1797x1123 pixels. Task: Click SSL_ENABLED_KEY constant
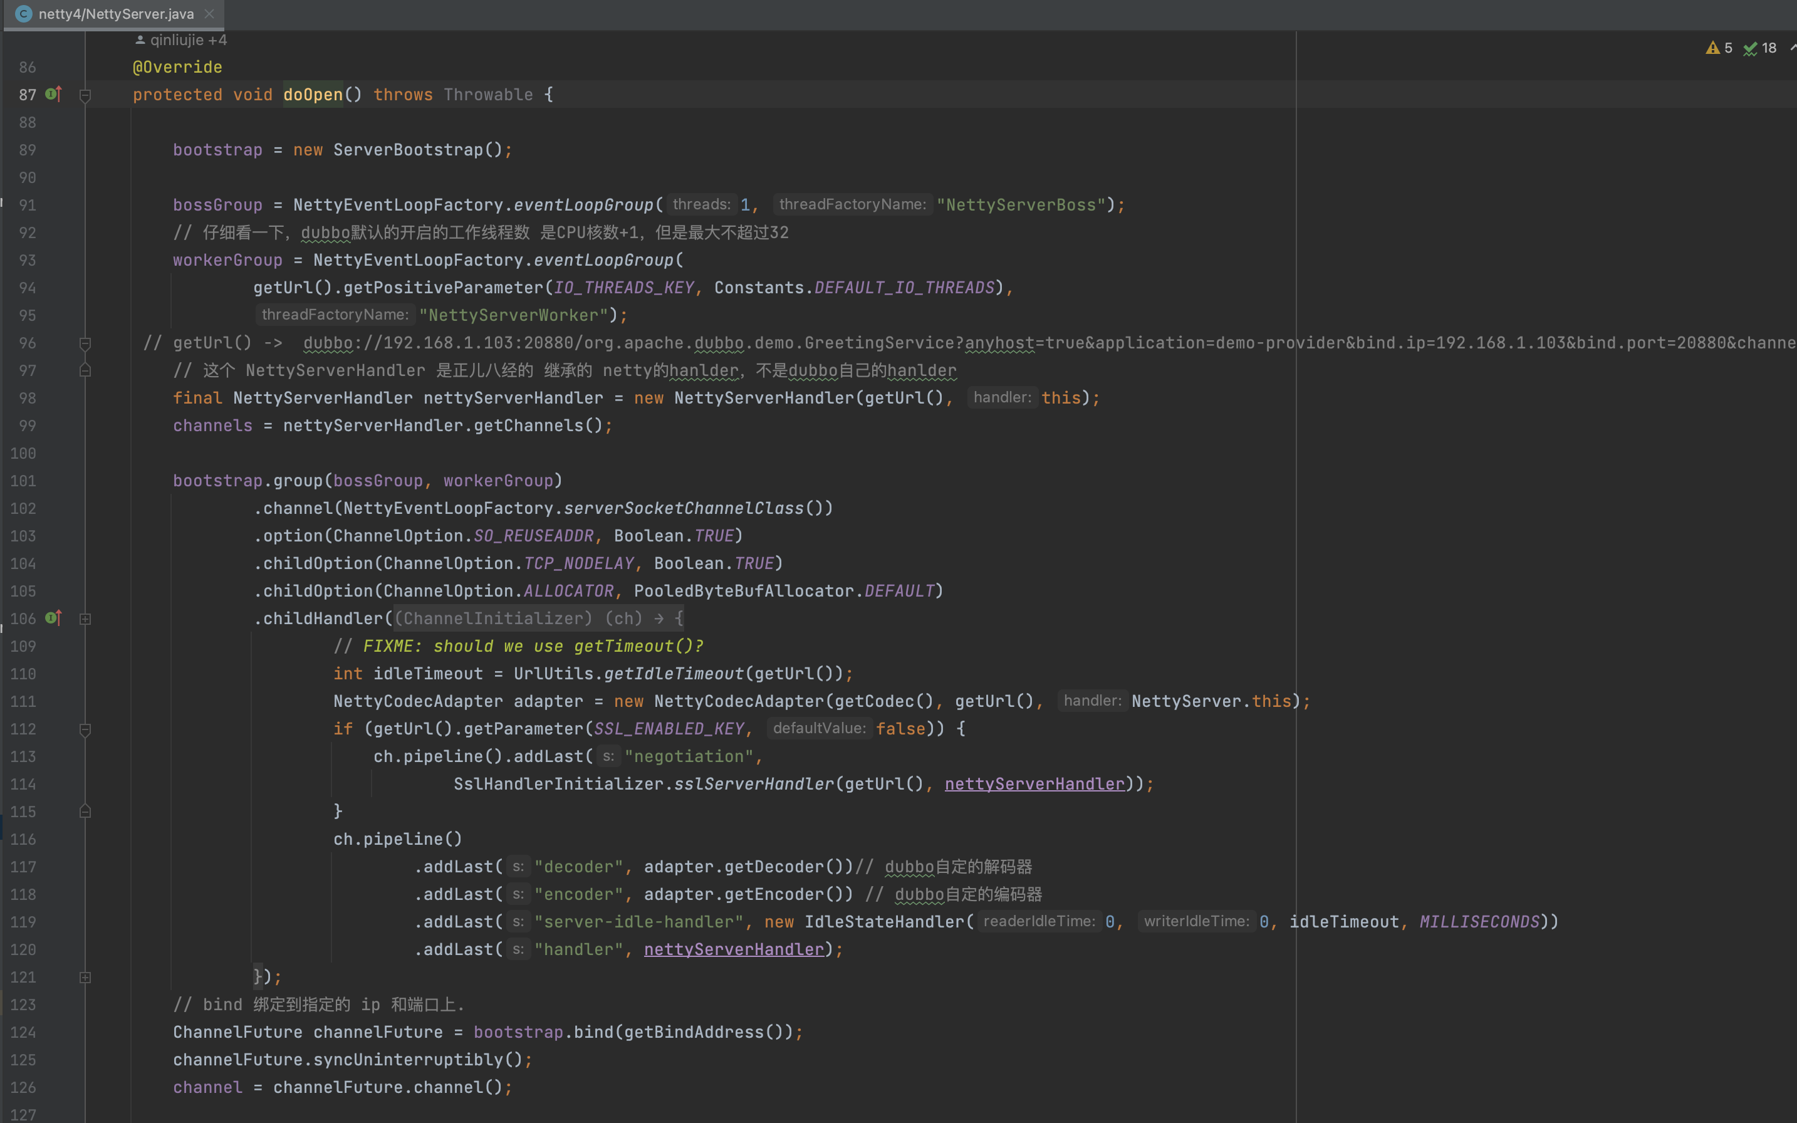coord(669,729)
